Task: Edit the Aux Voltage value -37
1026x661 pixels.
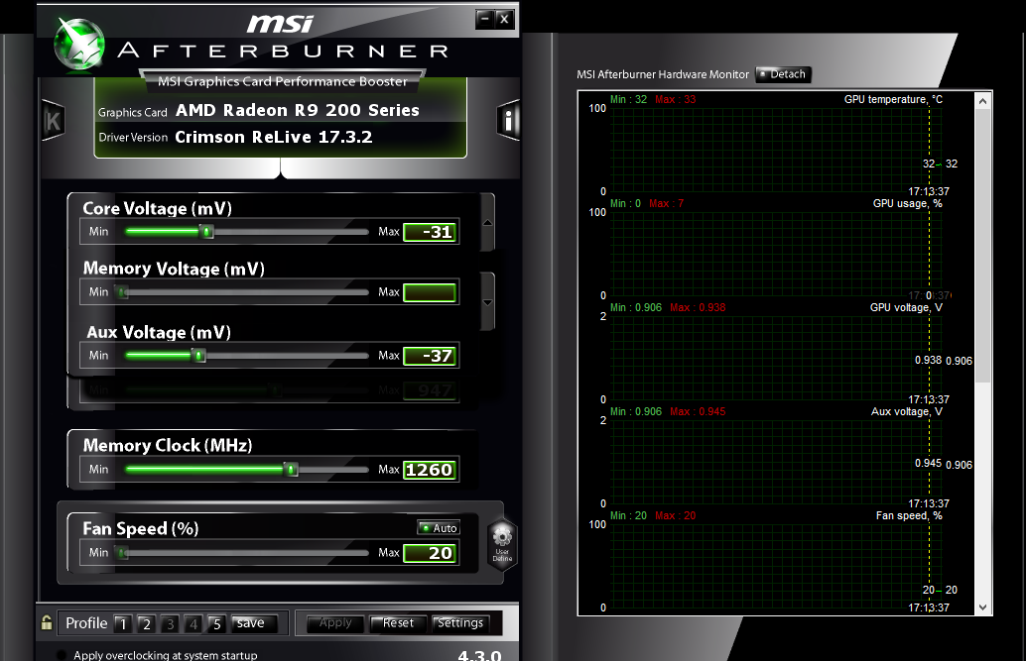Action: point(430,356)
